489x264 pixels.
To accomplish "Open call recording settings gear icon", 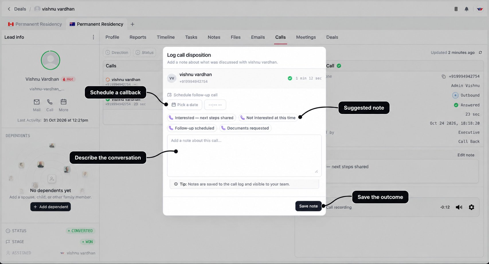I will point(472,207).
